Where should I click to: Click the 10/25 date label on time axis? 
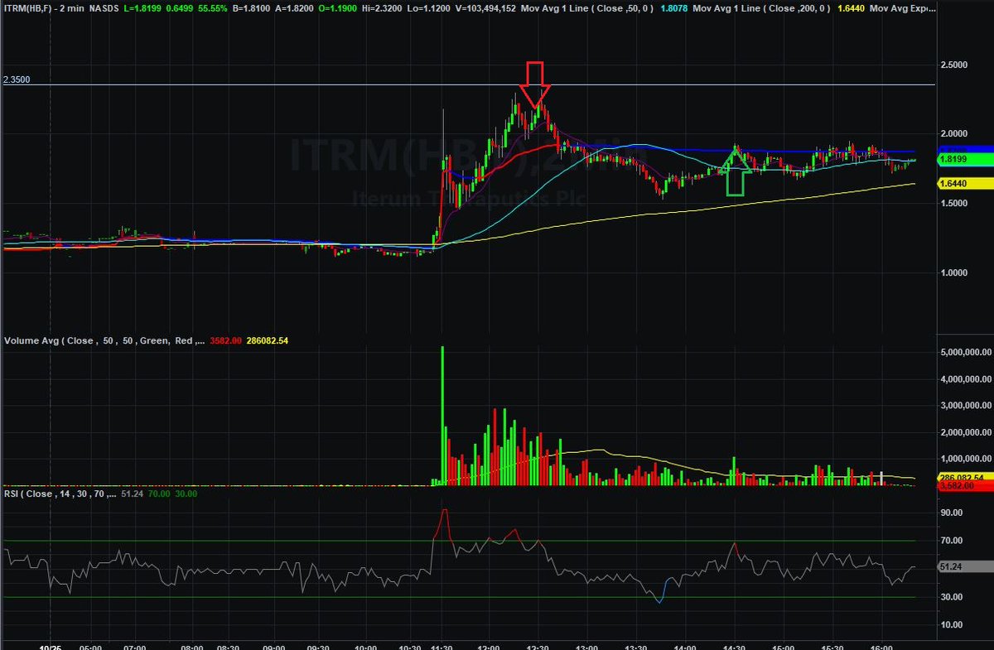click(x=51, y=648)
